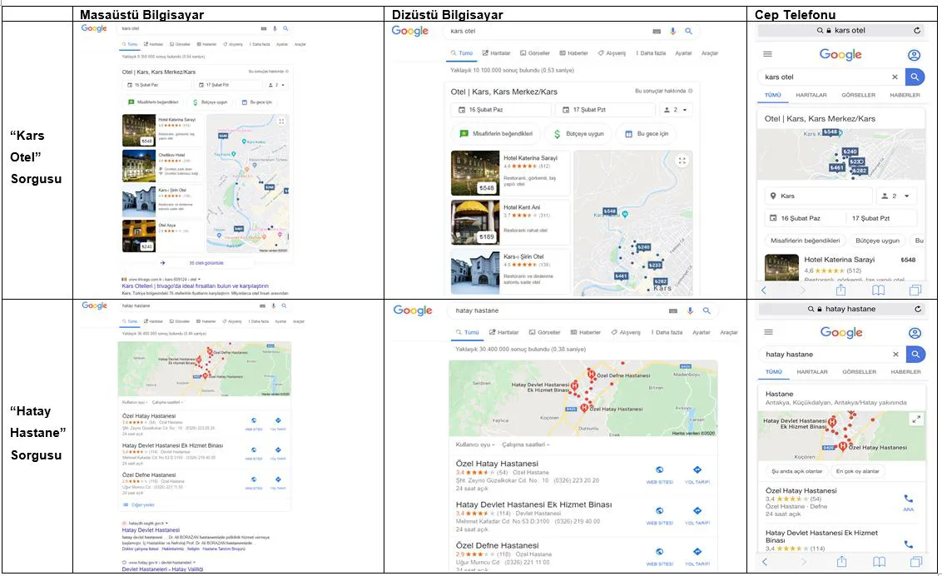Reload page in phone hatay hastane address bar
The height and width of the screenshot is (576, 942).
917,309
